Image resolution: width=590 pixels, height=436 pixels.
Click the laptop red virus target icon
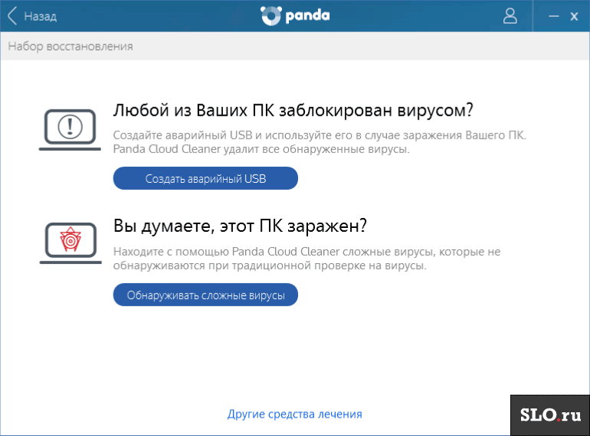coord(70,243)
